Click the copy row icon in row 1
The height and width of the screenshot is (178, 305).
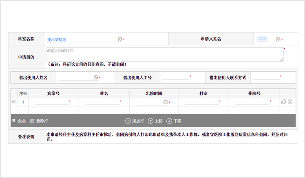click(x=284, y=102)
